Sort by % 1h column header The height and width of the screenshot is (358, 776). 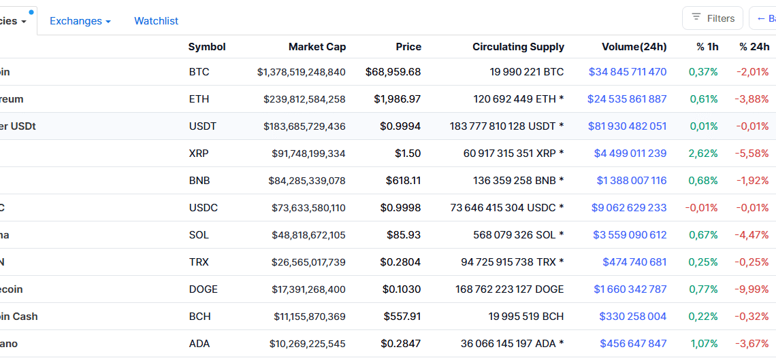(707, 47)
